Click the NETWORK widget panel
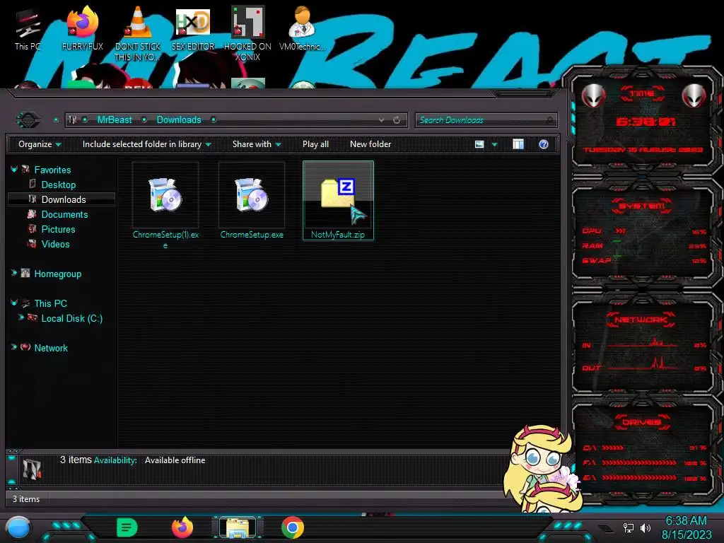The width and height of the screenshot is (724, 543). (643, 346)
